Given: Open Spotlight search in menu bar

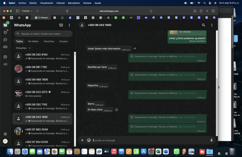Looking at the screenshot, I should point(204,3).
